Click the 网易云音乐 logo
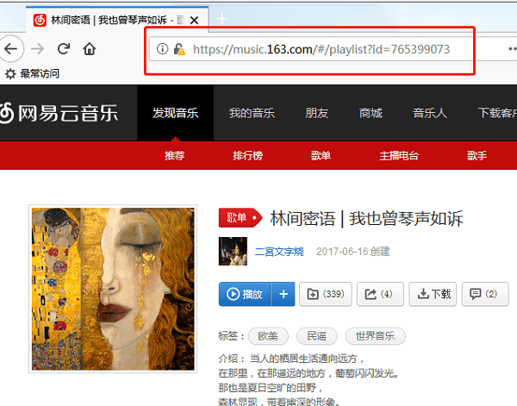This screenshot has width=517, height=406. pos(59,113)
